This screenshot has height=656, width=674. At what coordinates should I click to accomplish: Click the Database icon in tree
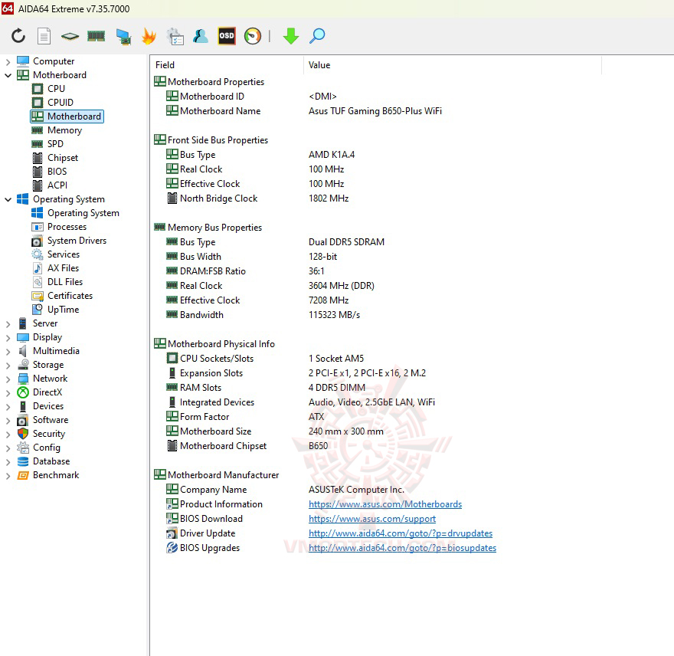point(23,461)
